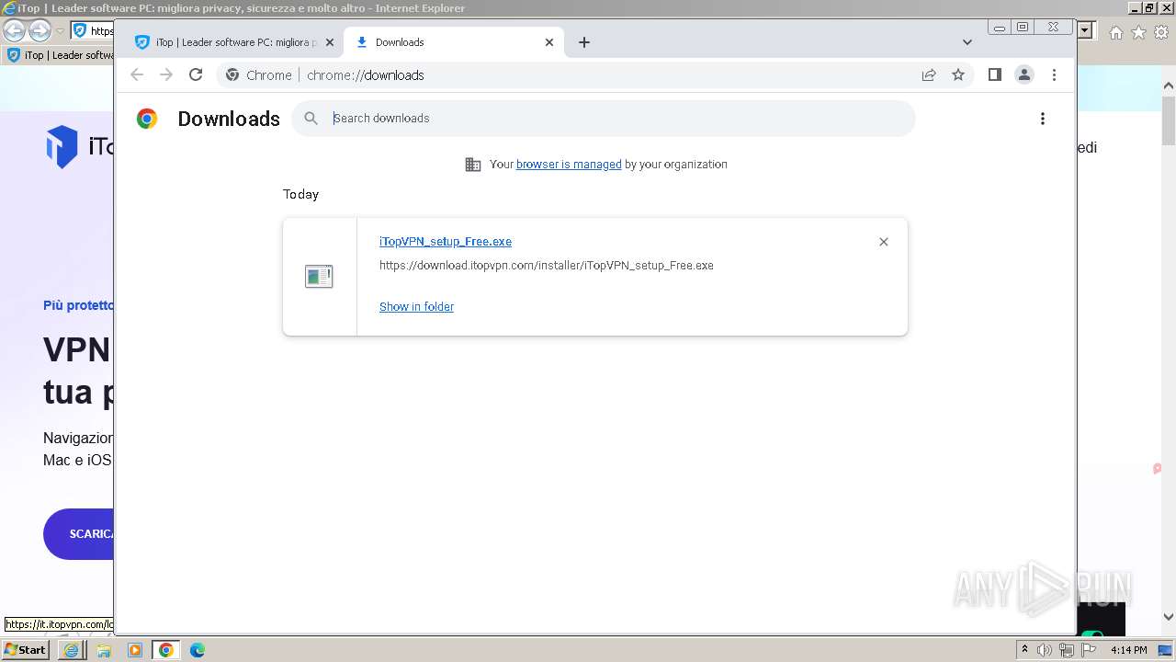
Task: Click the network tray icon
Action: point(1066,650)
